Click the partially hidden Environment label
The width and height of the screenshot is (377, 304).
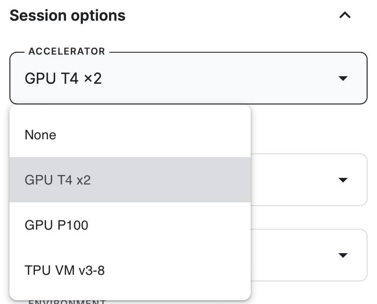click(x=66, y=301)
